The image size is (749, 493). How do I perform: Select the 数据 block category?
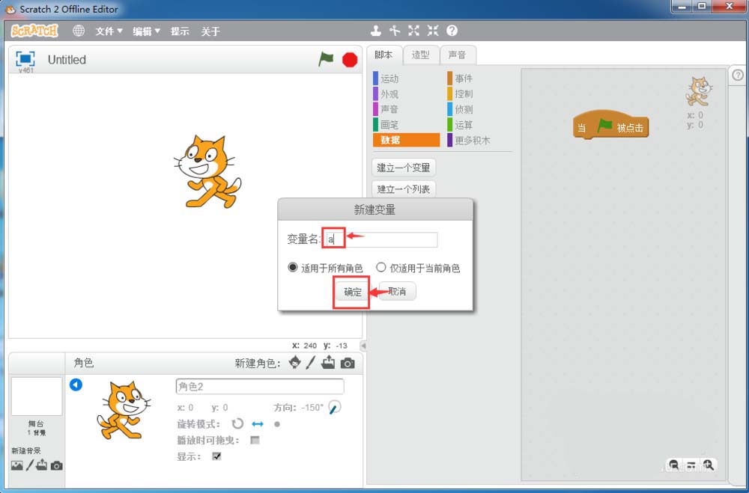[406, 140]
